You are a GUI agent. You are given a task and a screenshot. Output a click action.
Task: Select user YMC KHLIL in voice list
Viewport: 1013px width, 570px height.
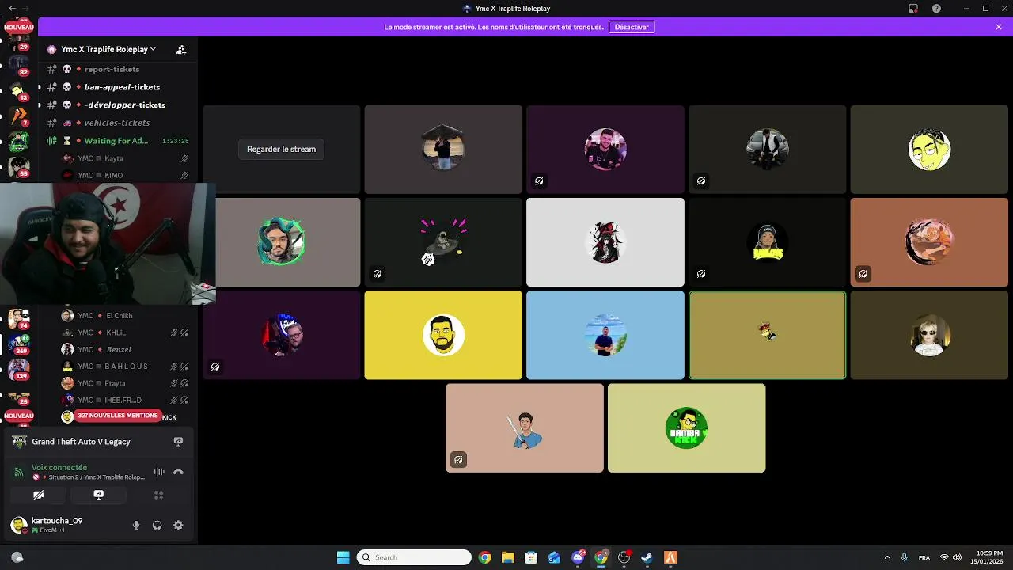click(125, 332)
